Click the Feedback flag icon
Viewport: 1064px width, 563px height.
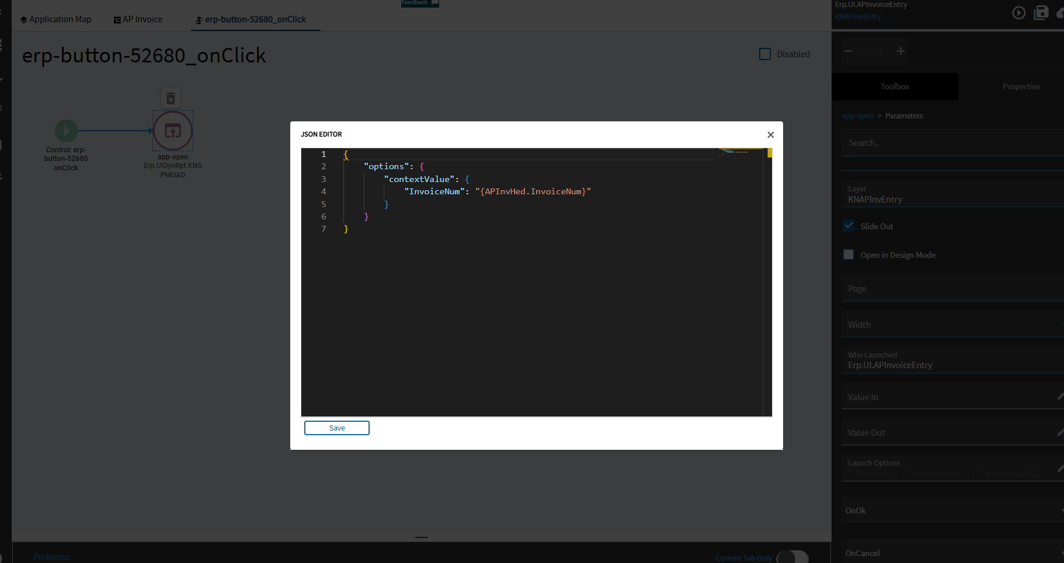click(434, 3)
